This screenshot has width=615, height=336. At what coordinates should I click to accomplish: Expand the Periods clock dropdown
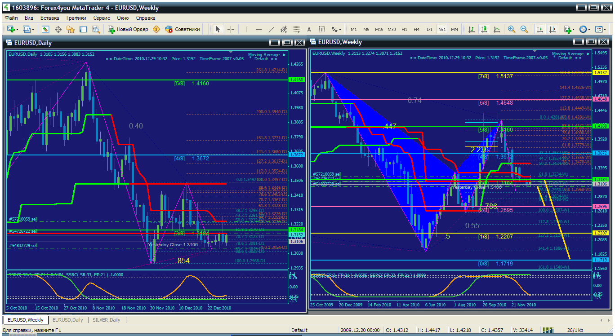tap(589, 29)
